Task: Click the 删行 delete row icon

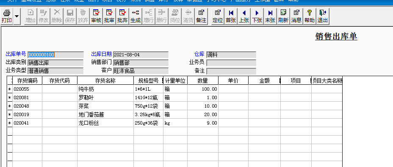Action: coord(162,16)
